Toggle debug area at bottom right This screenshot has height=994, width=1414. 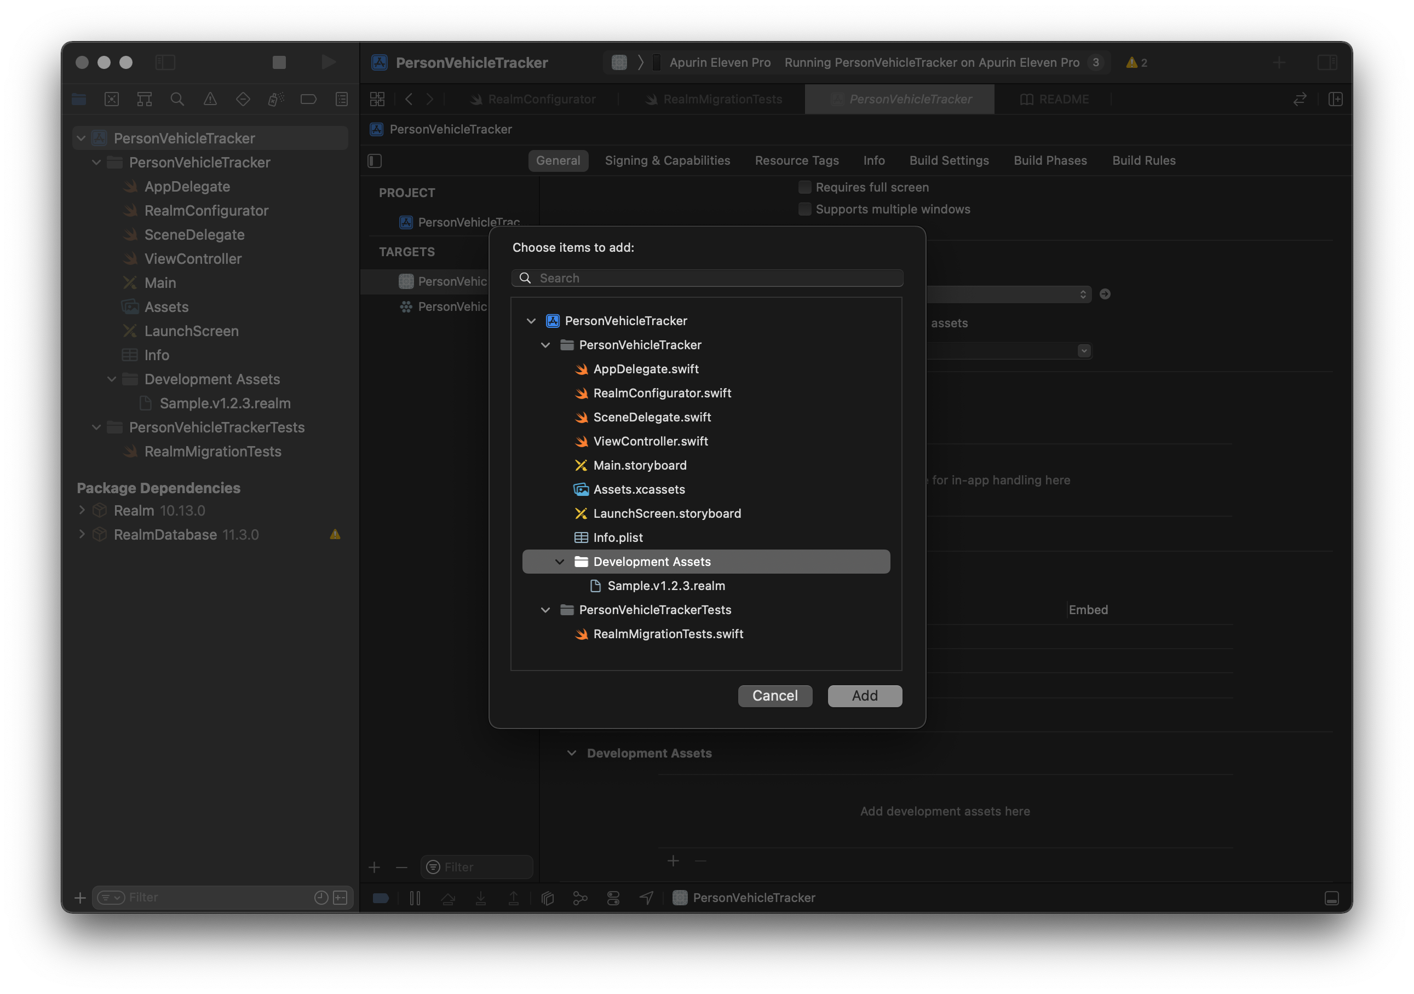click(x=1331, y=898)
